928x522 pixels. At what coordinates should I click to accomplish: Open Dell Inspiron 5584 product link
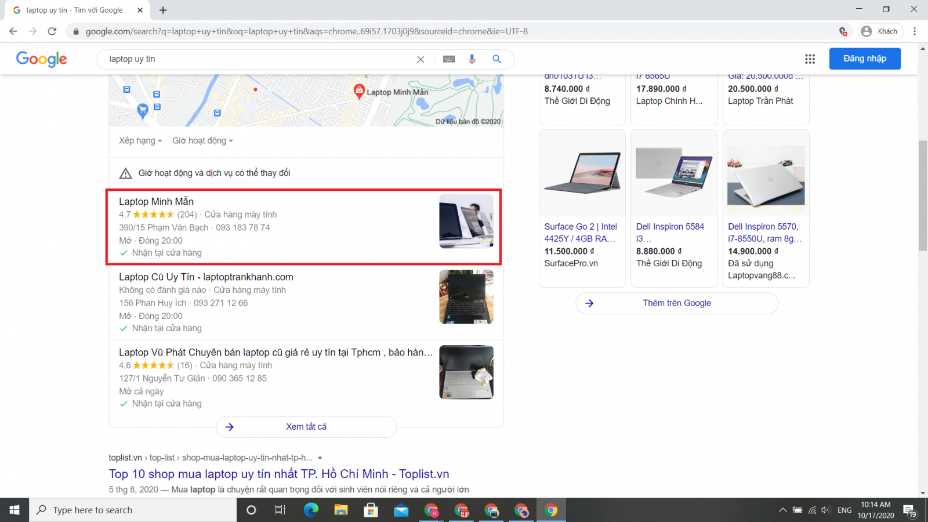pyautogui.click(x=670, y=233)
